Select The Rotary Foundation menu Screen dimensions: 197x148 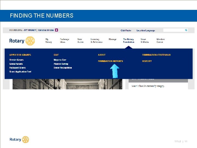click(129, 41)
